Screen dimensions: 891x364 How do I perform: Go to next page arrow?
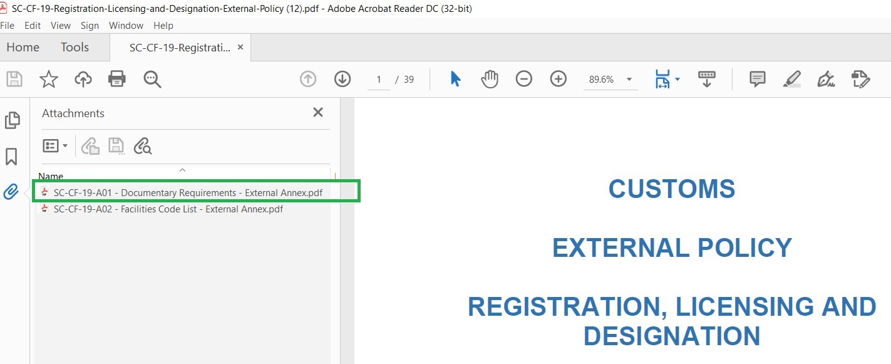(342, 79)
